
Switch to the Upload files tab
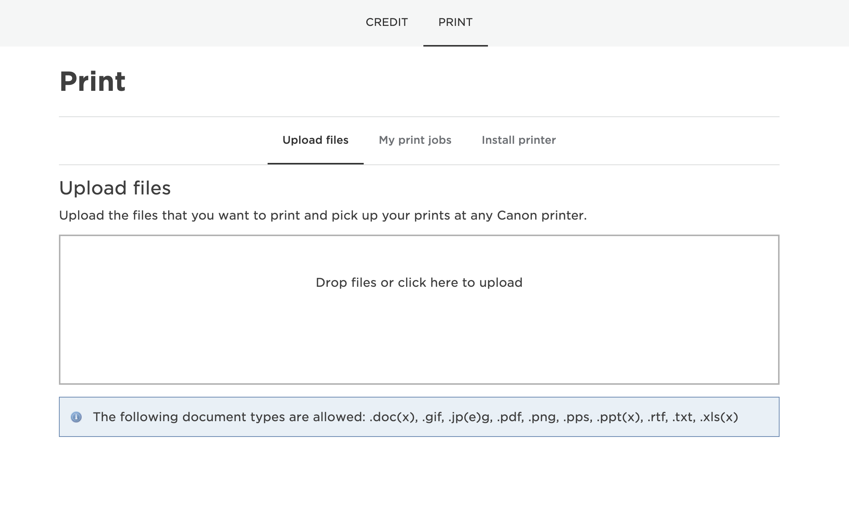coord(315,140)
